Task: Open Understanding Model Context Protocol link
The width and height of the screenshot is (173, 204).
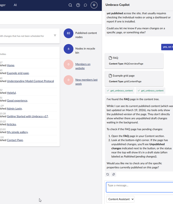Action: point(30,81)
